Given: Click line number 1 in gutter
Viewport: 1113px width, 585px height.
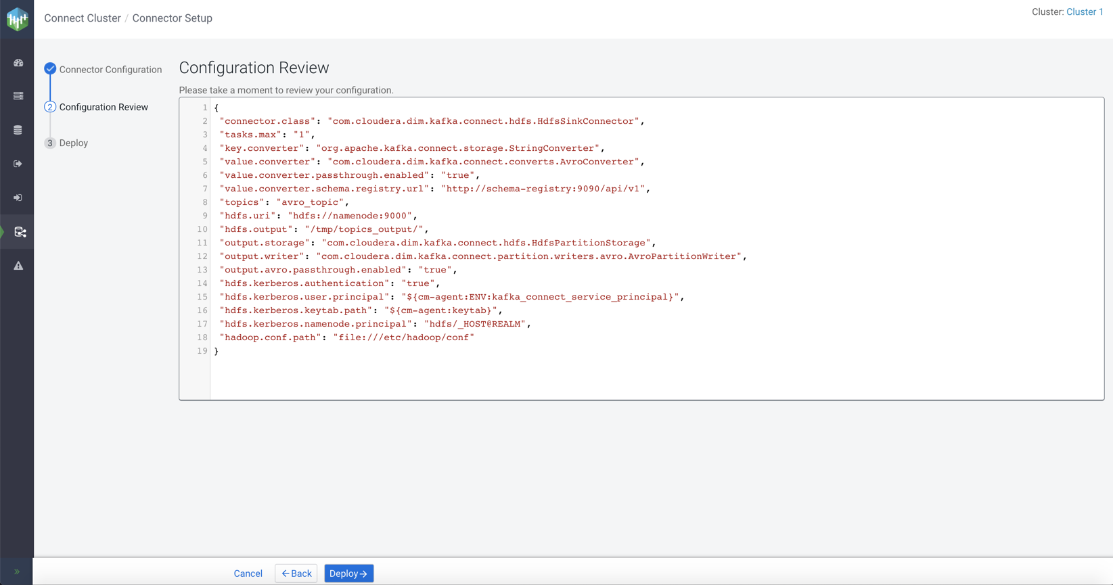Looking at the screenshot, I should (205, 108).
